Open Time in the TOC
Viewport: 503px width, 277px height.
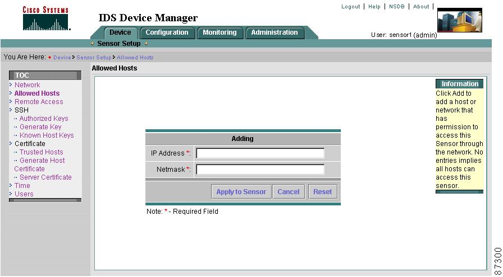(22, 186)
